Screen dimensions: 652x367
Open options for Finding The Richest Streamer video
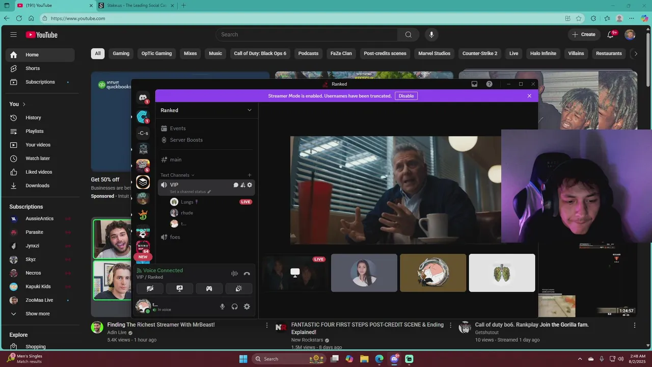click(266, 325)
